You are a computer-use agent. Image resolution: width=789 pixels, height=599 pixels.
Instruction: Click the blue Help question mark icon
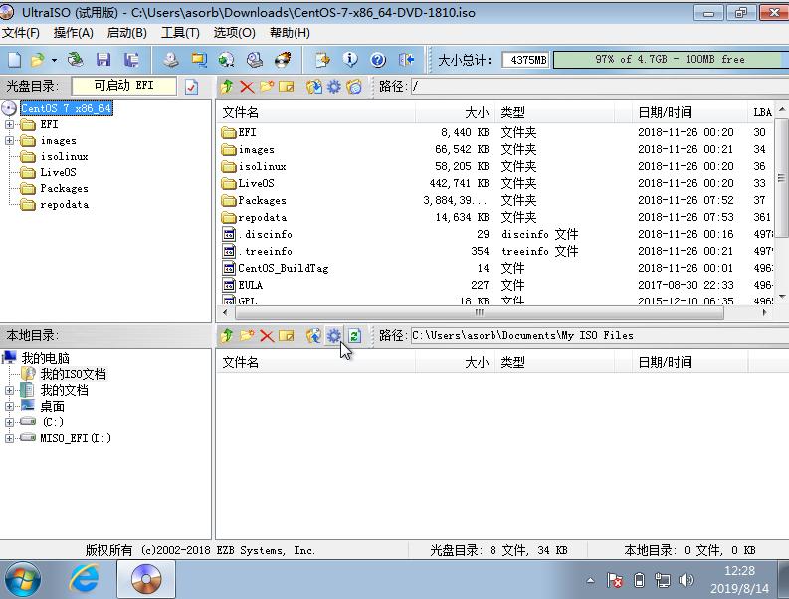[378, 60]
